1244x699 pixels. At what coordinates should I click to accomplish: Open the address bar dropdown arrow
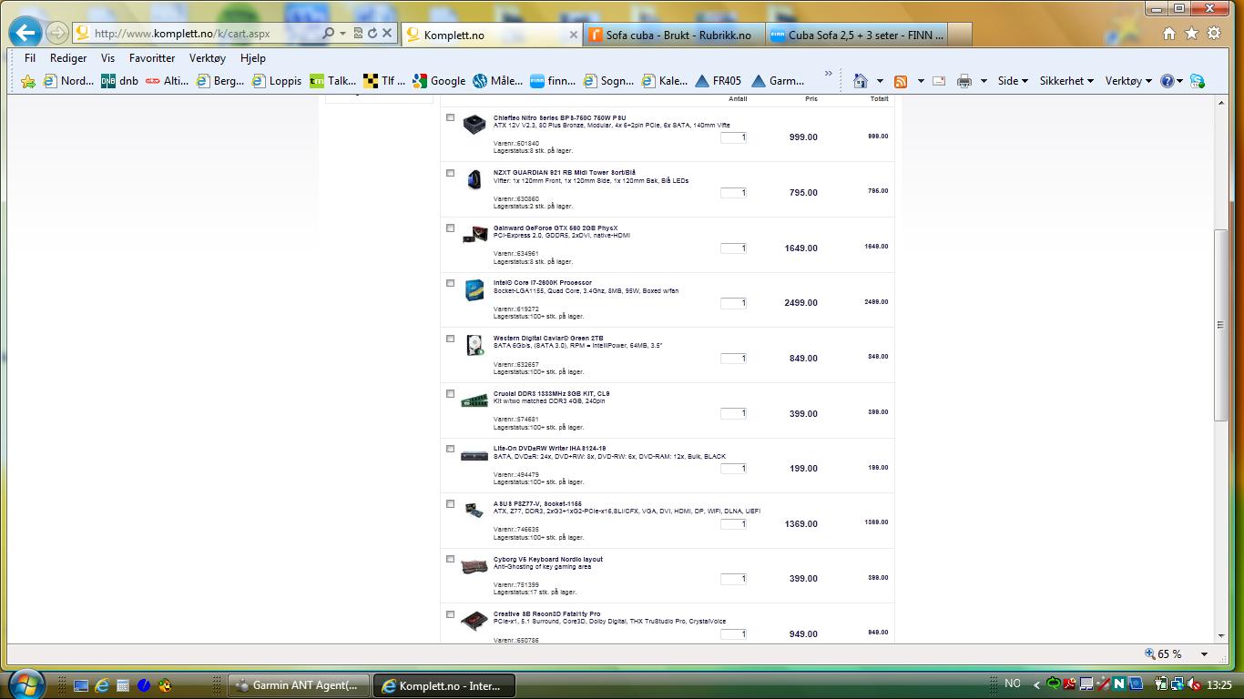coord(342,33)
